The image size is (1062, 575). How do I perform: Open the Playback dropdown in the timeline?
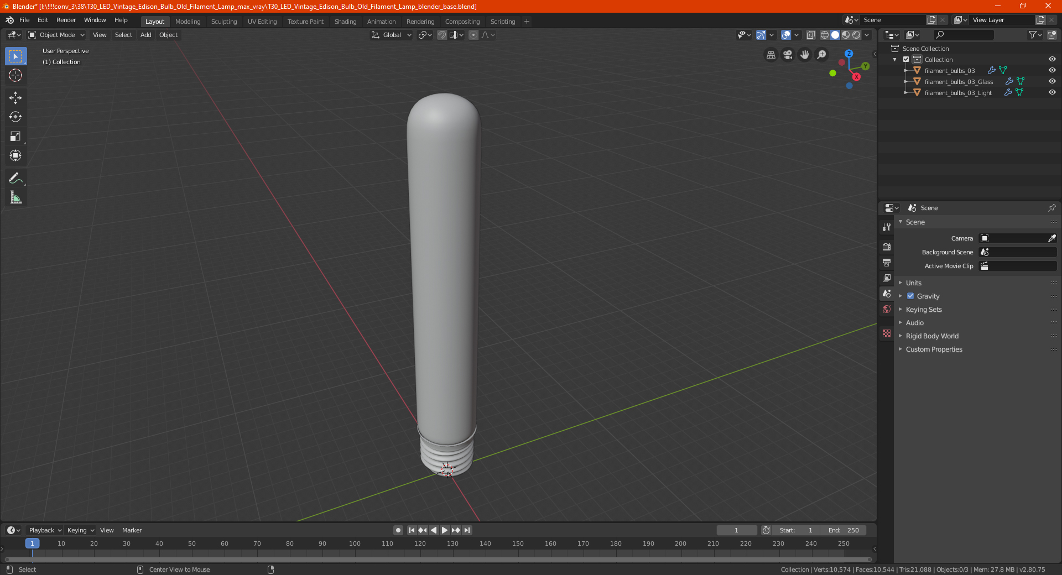[x=45, y=530]
